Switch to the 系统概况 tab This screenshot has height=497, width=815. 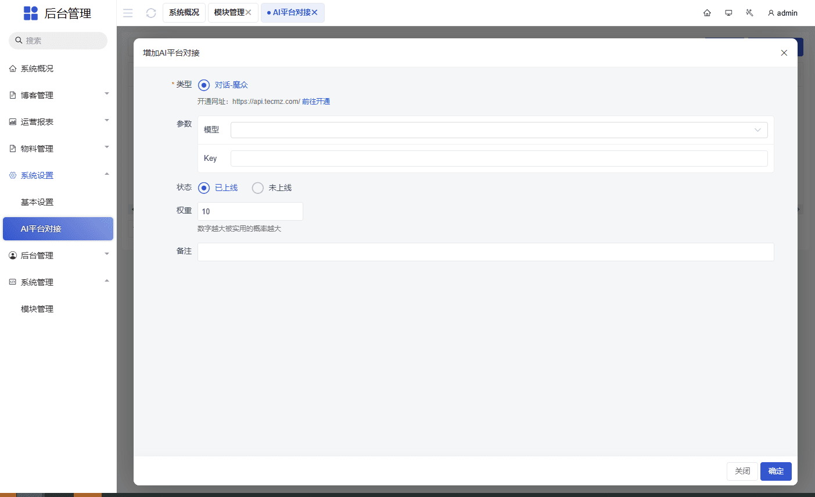pos(184,12)
